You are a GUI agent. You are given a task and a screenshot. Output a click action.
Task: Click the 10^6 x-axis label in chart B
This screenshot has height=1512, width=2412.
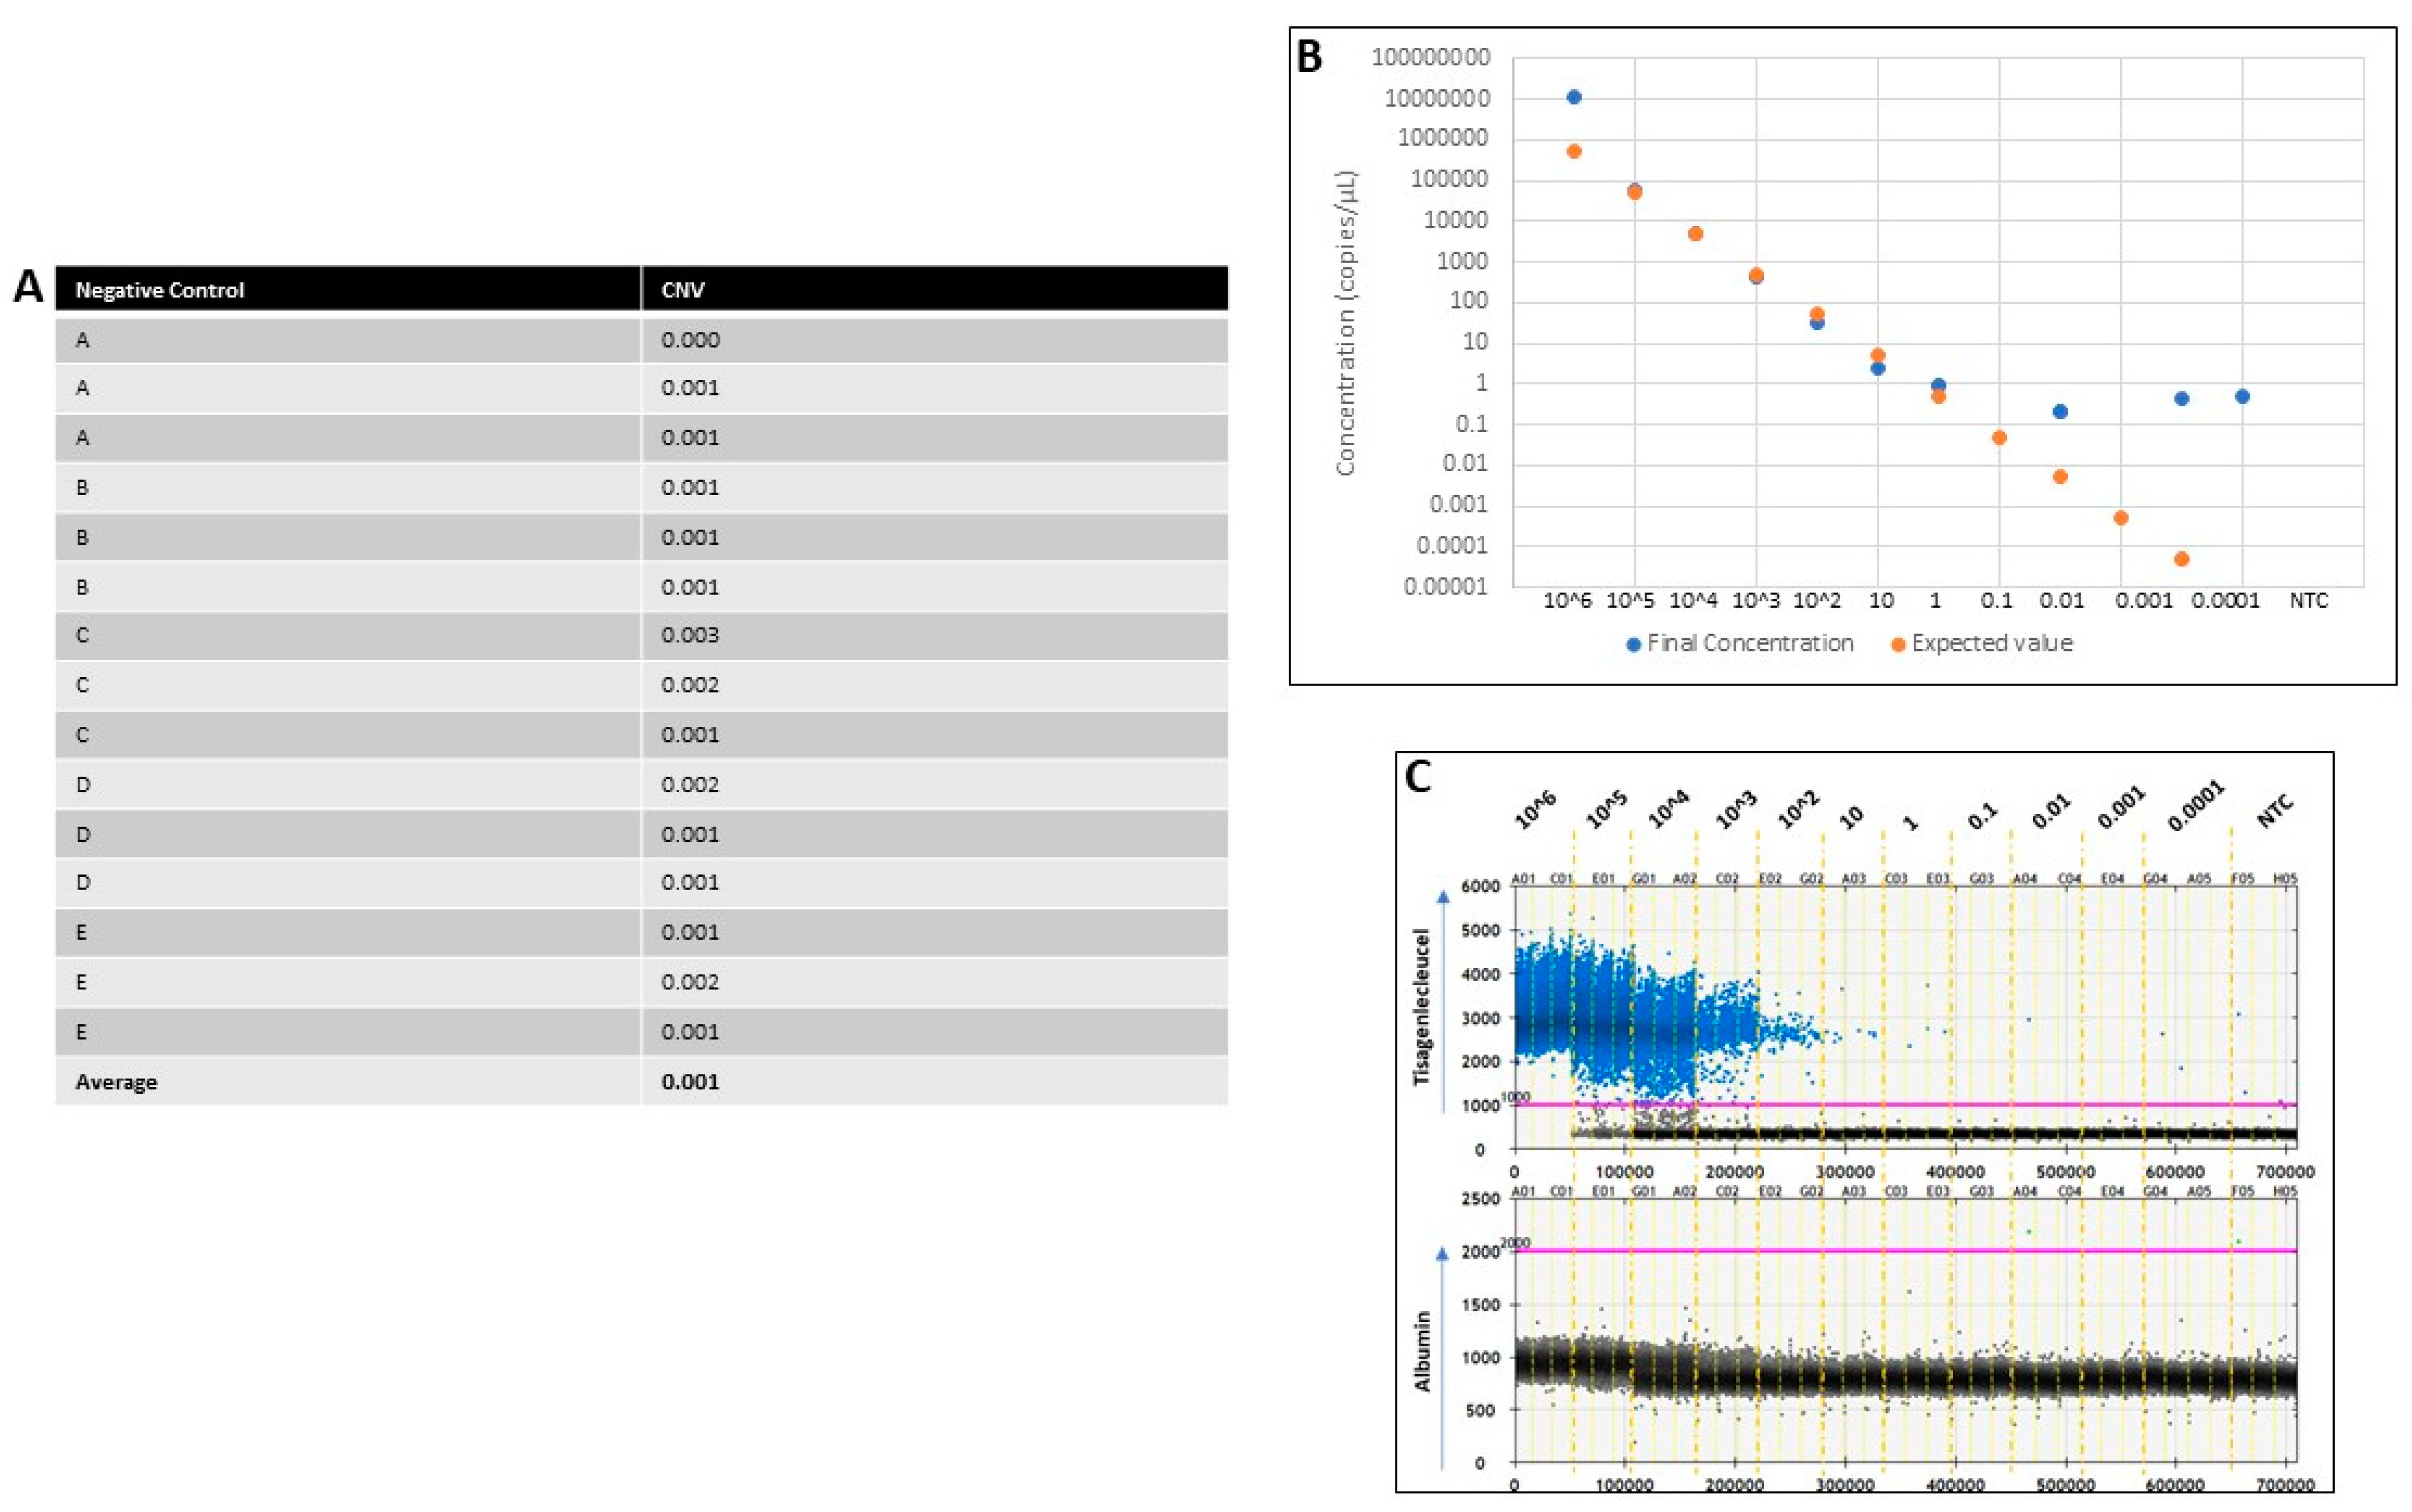1569,601
